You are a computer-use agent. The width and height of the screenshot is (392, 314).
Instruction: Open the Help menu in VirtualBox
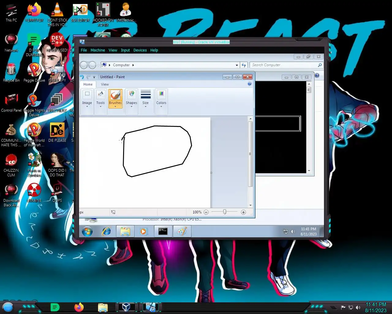154,50
